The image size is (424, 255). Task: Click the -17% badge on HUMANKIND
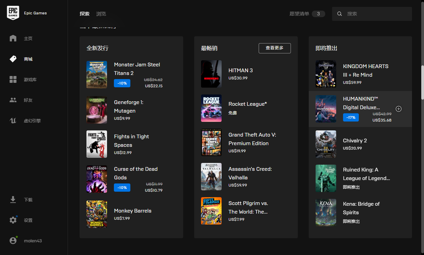tap(351, 117)
